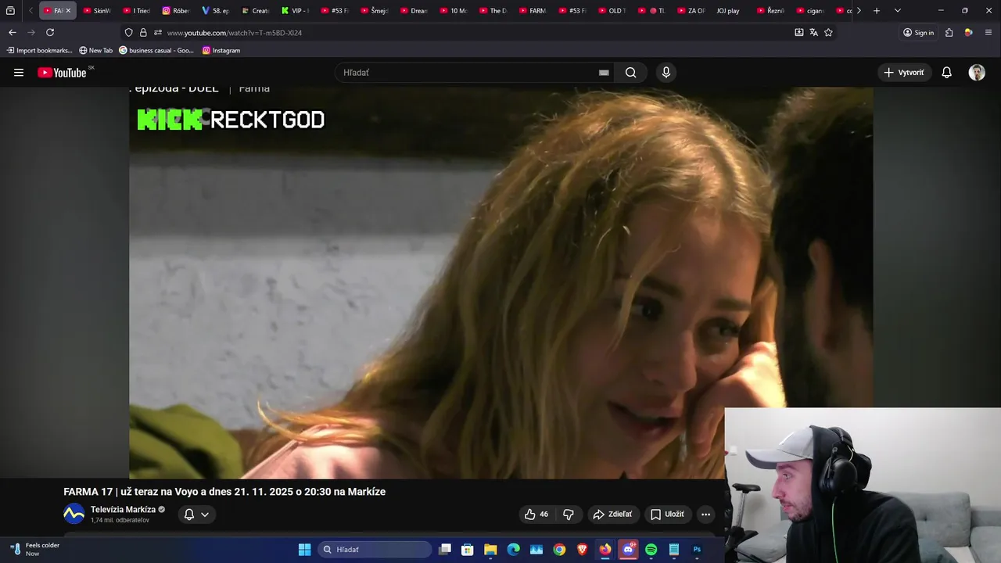This screenshot has height=563, width=1001.
Task: Open the Televízia Markíza channel avatar
Action: (x=74, y=514)
